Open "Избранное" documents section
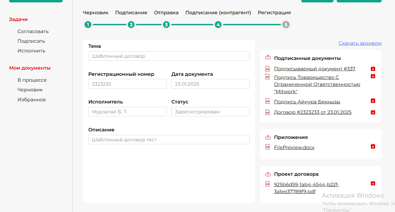Viewport: 395px width, 212px height. [32, 100]
